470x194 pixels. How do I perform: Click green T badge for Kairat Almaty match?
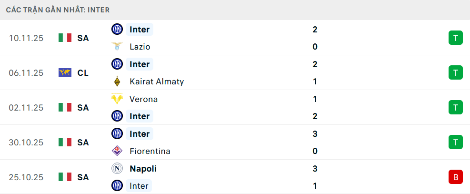[456, 73]
